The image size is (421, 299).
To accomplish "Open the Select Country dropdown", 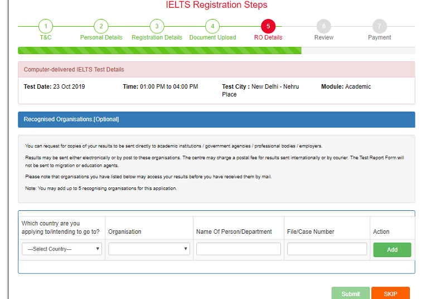I will coord(62,249).
